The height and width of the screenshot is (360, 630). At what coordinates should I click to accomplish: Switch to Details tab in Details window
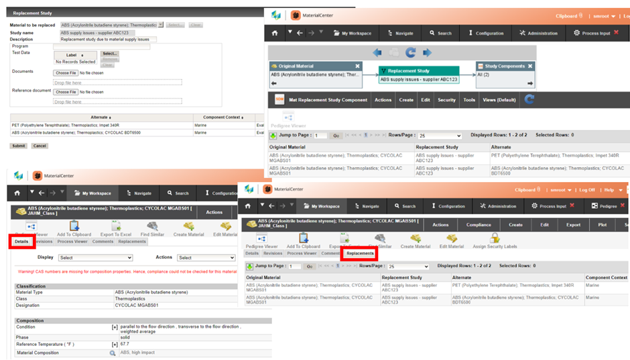click(x=21, y=242)
